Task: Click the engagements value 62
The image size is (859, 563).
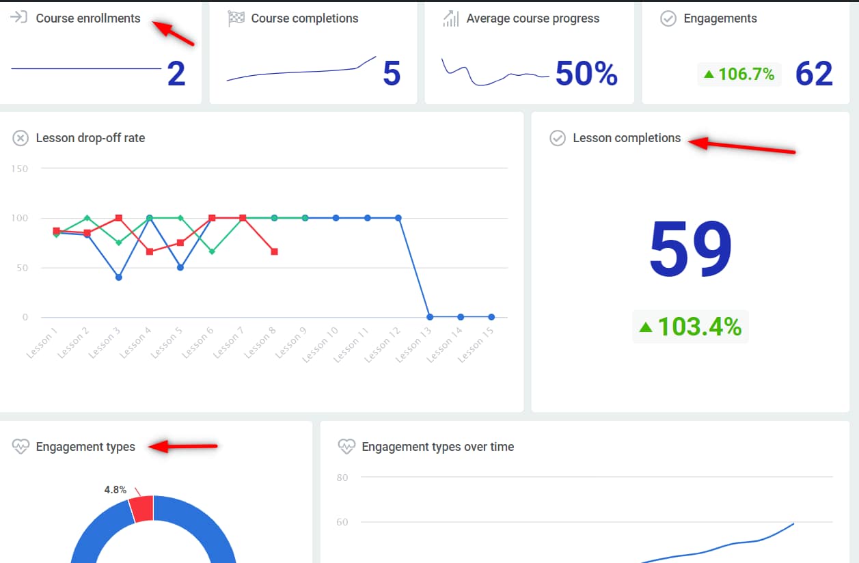Action: [x=814, y=74]
